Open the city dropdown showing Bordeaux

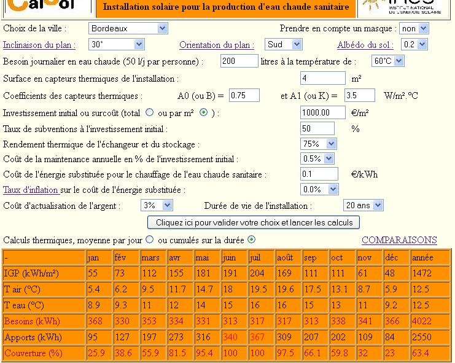pos(128,28)
